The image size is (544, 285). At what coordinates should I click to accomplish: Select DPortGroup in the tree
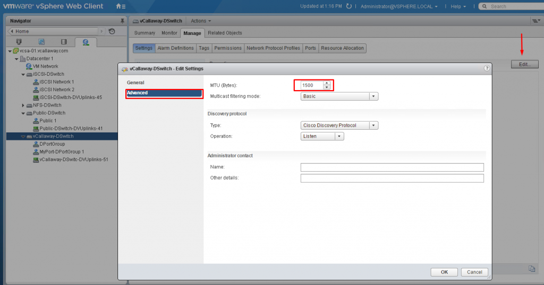(52, 144)
